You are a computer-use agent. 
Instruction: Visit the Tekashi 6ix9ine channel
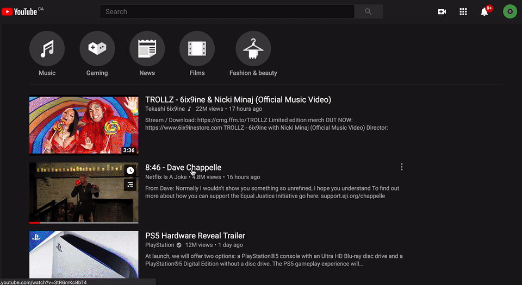point(165,109)
